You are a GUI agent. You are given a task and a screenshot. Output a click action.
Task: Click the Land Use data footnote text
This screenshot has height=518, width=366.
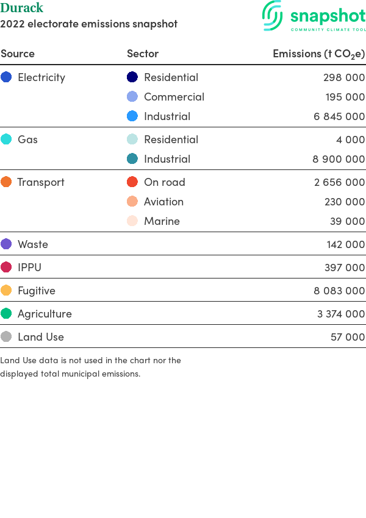91,367
